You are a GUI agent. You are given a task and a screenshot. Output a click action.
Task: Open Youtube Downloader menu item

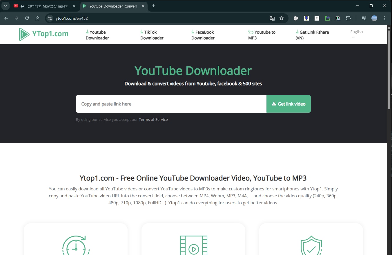(97, 35)
